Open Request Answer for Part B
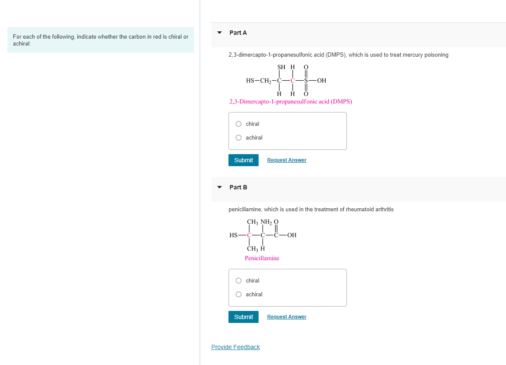This screenshot has height=365, width=506. pyautogui.click(x=287, y=316)
